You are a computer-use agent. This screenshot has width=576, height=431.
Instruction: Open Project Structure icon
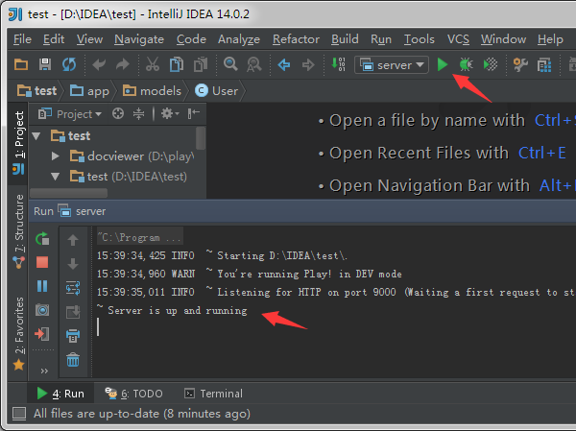[x=544, y=65]
